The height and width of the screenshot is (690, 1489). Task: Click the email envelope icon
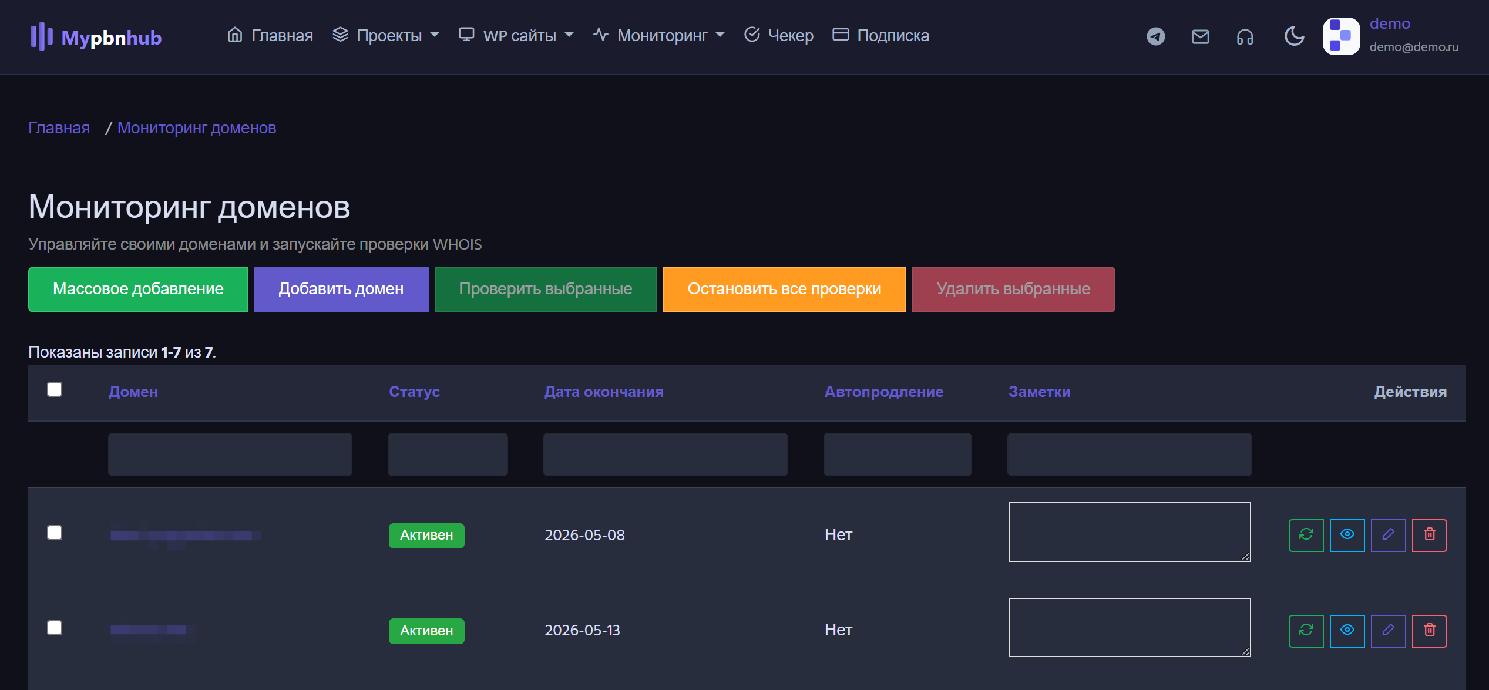1199,36
